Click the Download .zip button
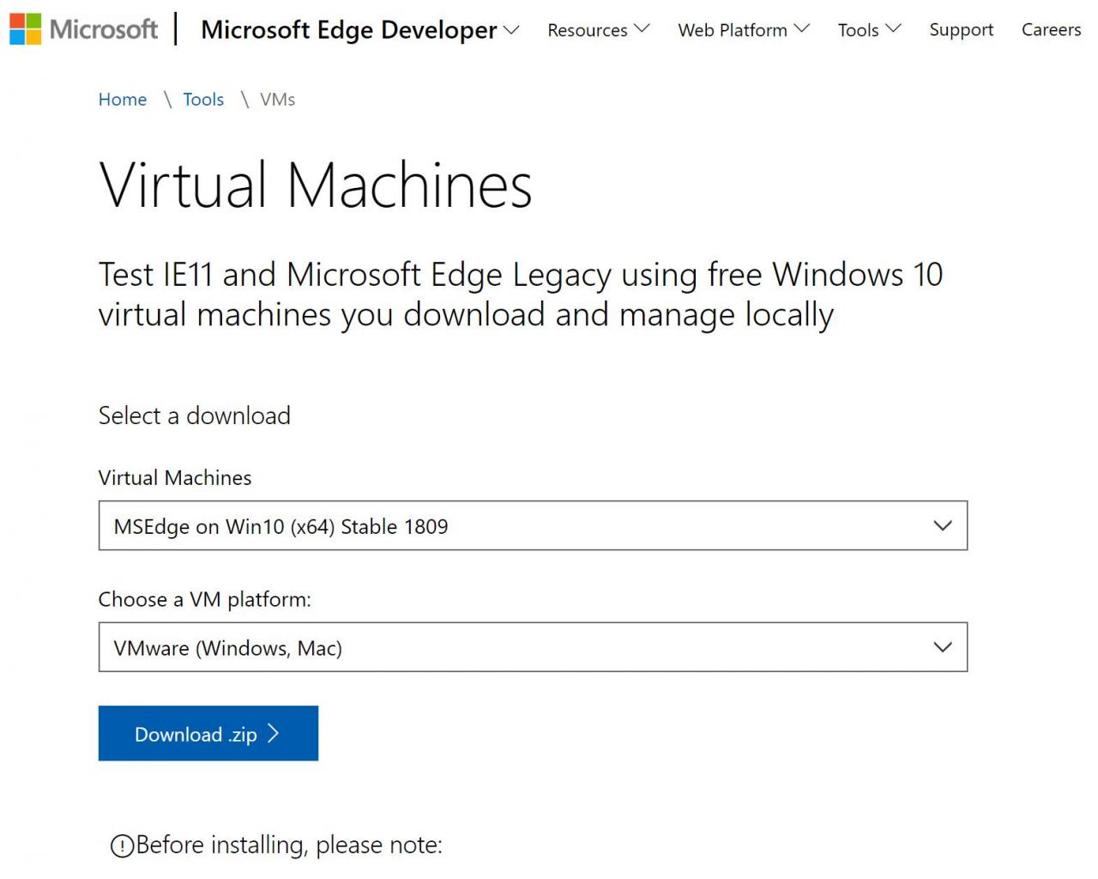The width and height of the screenshot is (1098, 879). pos(208,733)
